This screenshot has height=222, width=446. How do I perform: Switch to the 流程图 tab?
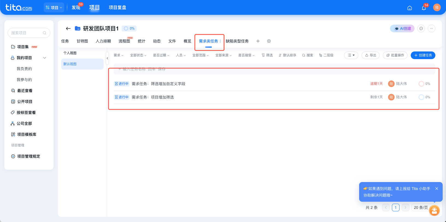[x=124, y=41]
